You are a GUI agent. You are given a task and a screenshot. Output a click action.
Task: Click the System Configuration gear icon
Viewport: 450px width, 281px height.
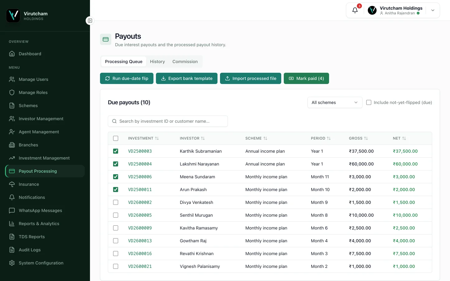coord(12,263)
